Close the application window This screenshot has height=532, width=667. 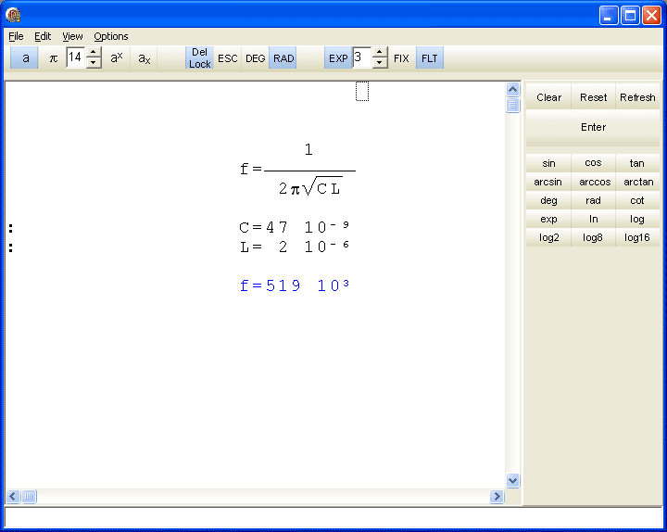[x=651, y=16]
